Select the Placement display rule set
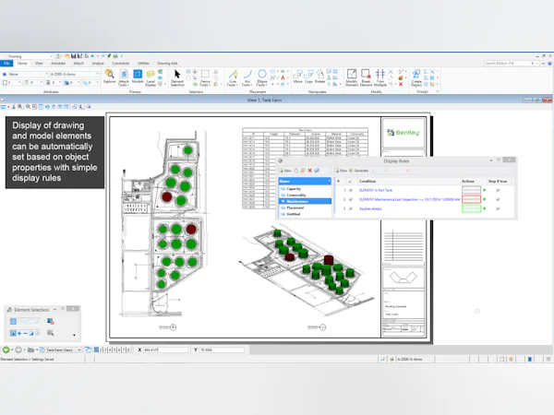The height and width of the screenshot is (415, 554). tap(295, 207)
